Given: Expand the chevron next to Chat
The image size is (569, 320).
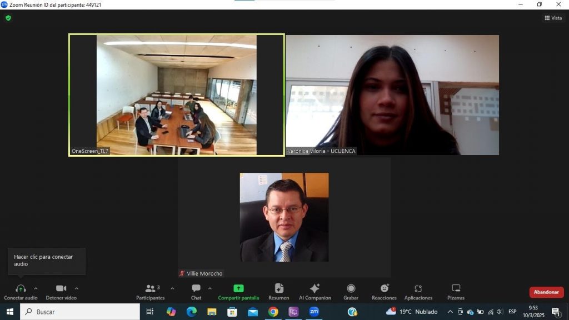Looking at the screenshot, I should click(x=209, y=288).
